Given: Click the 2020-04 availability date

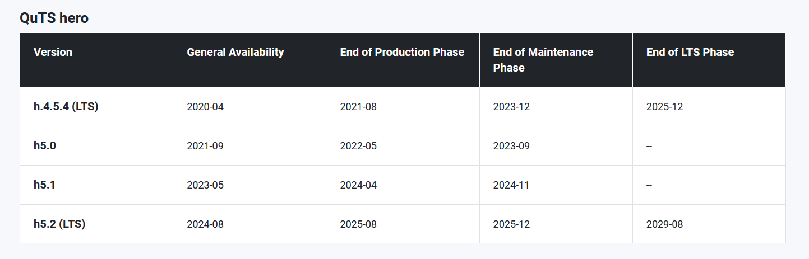Looking at the screenshot, I should (205, 107).
